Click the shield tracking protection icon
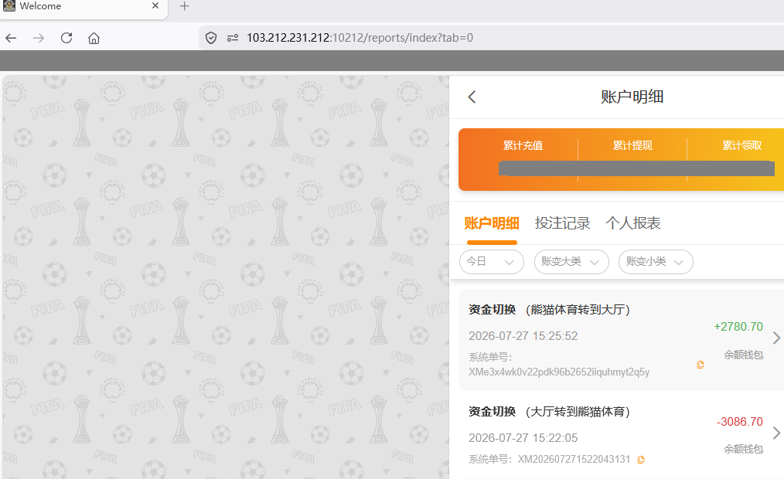784x479 pixels. pyautogui.click(x=211, y=38)
